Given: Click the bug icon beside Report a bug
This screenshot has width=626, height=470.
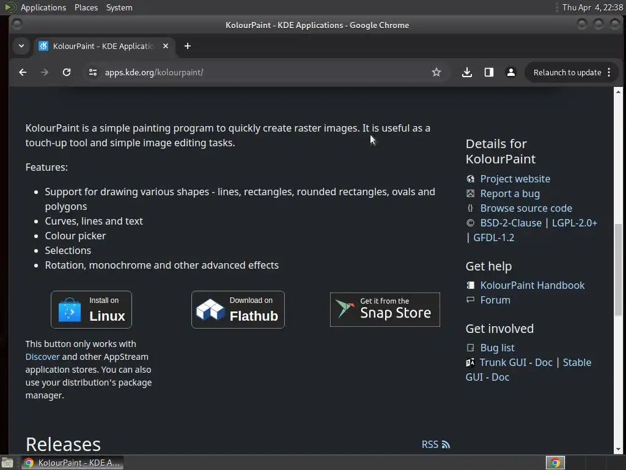Looking at the screenshot, I should tap(470, 194).
